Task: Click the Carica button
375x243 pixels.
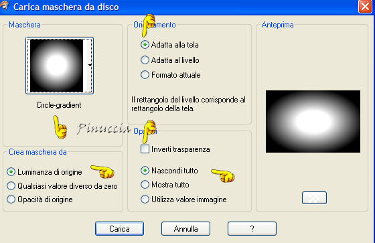Action: pyautogui.click(x=119, y=229)
